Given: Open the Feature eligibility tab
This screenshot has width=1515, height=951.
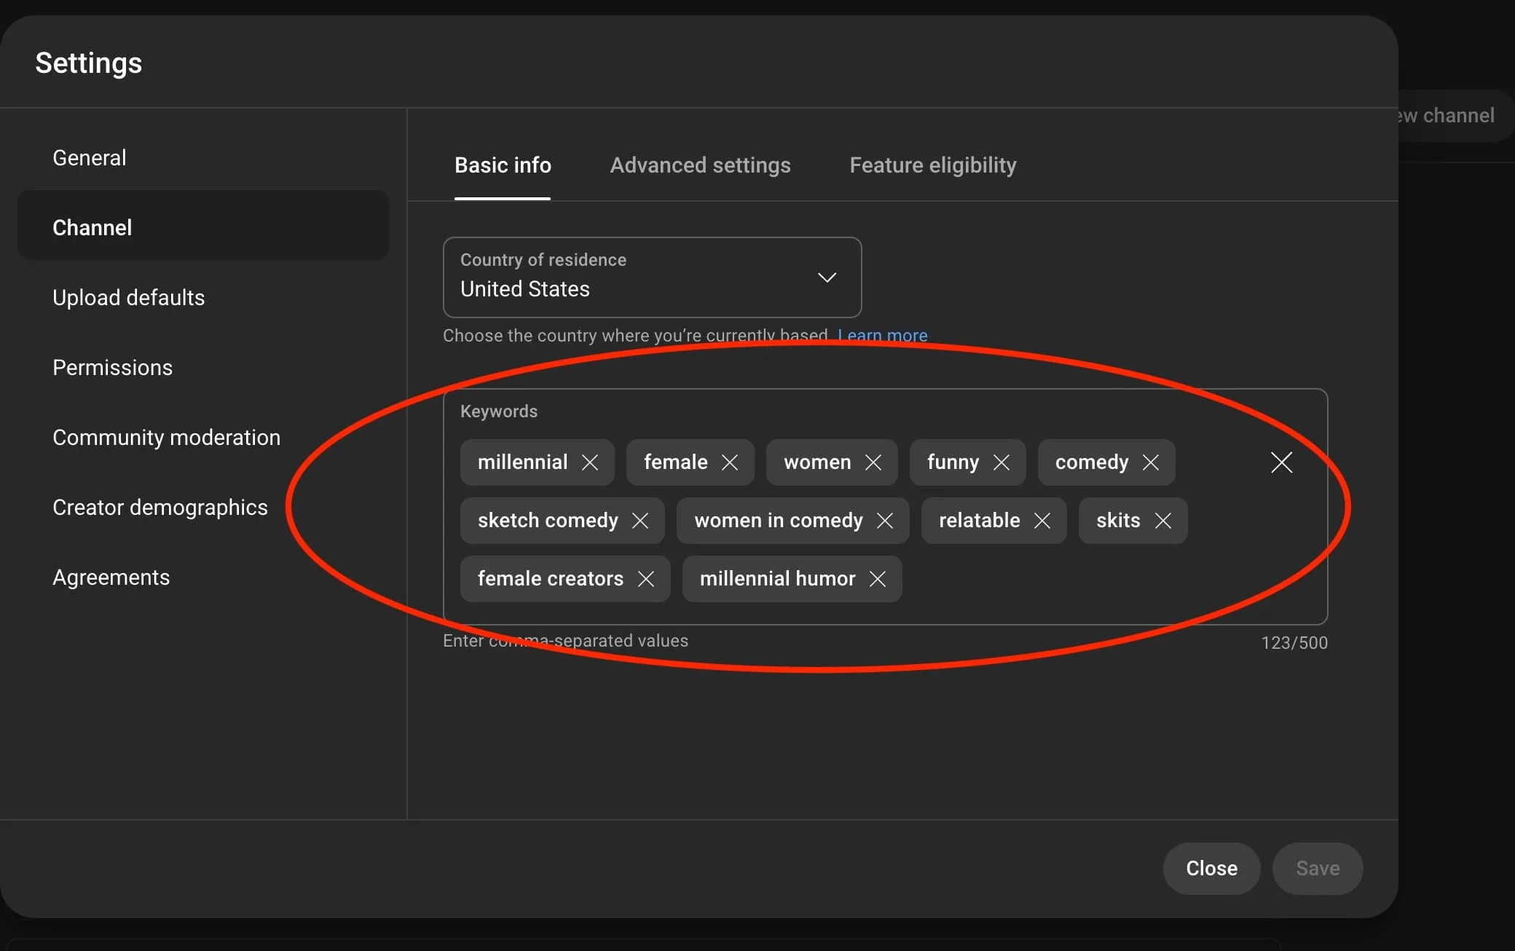Looking at the screenshot, I should tap(932, 165).
